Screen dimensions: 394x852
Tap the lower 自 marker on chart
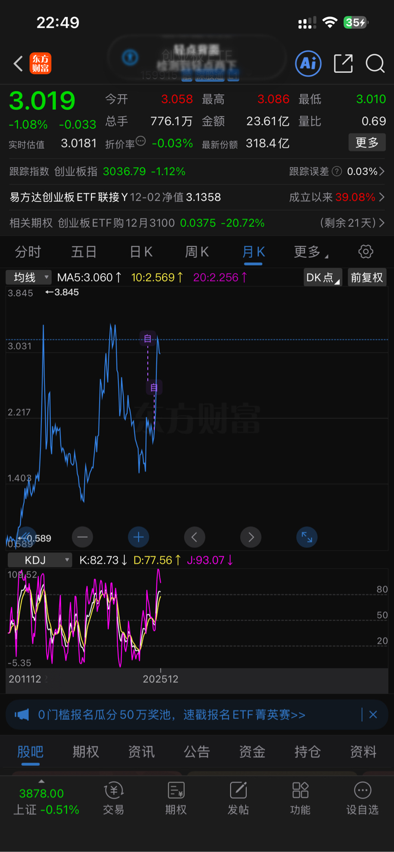tap(154, 387)
